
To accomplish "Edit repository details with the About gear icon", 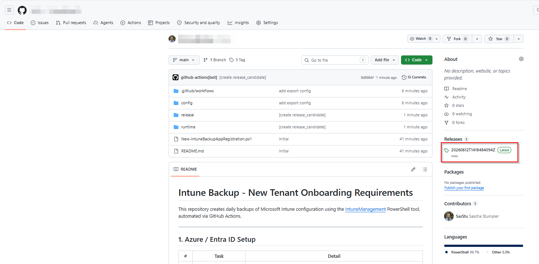I will pos(521,59).
